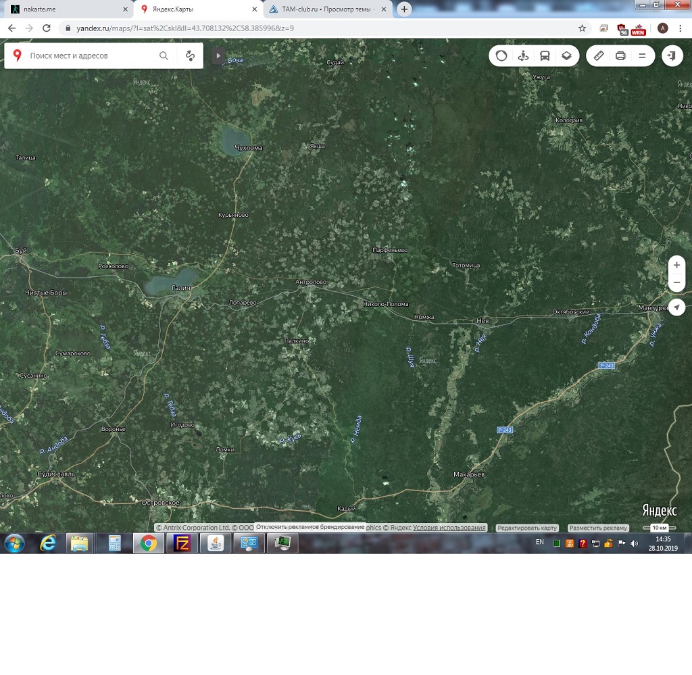Viewport: 692px width, 675px height.
Task: Click the my location arrow button
Action: (676, 307)
